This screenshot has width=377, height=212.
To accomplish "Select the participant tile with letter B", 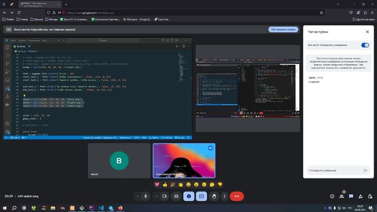I will coord(119,161).
